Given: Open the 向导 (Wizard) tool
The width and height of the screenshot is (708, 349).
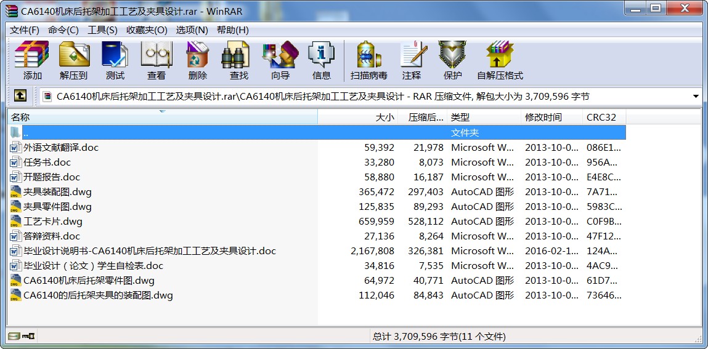Looking at the screenshot, I should (280, 61).
